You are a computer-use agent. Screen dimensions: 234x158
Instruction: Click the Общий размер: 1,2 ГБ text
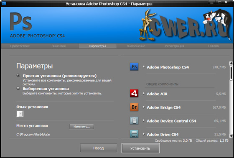pos(212,140)
